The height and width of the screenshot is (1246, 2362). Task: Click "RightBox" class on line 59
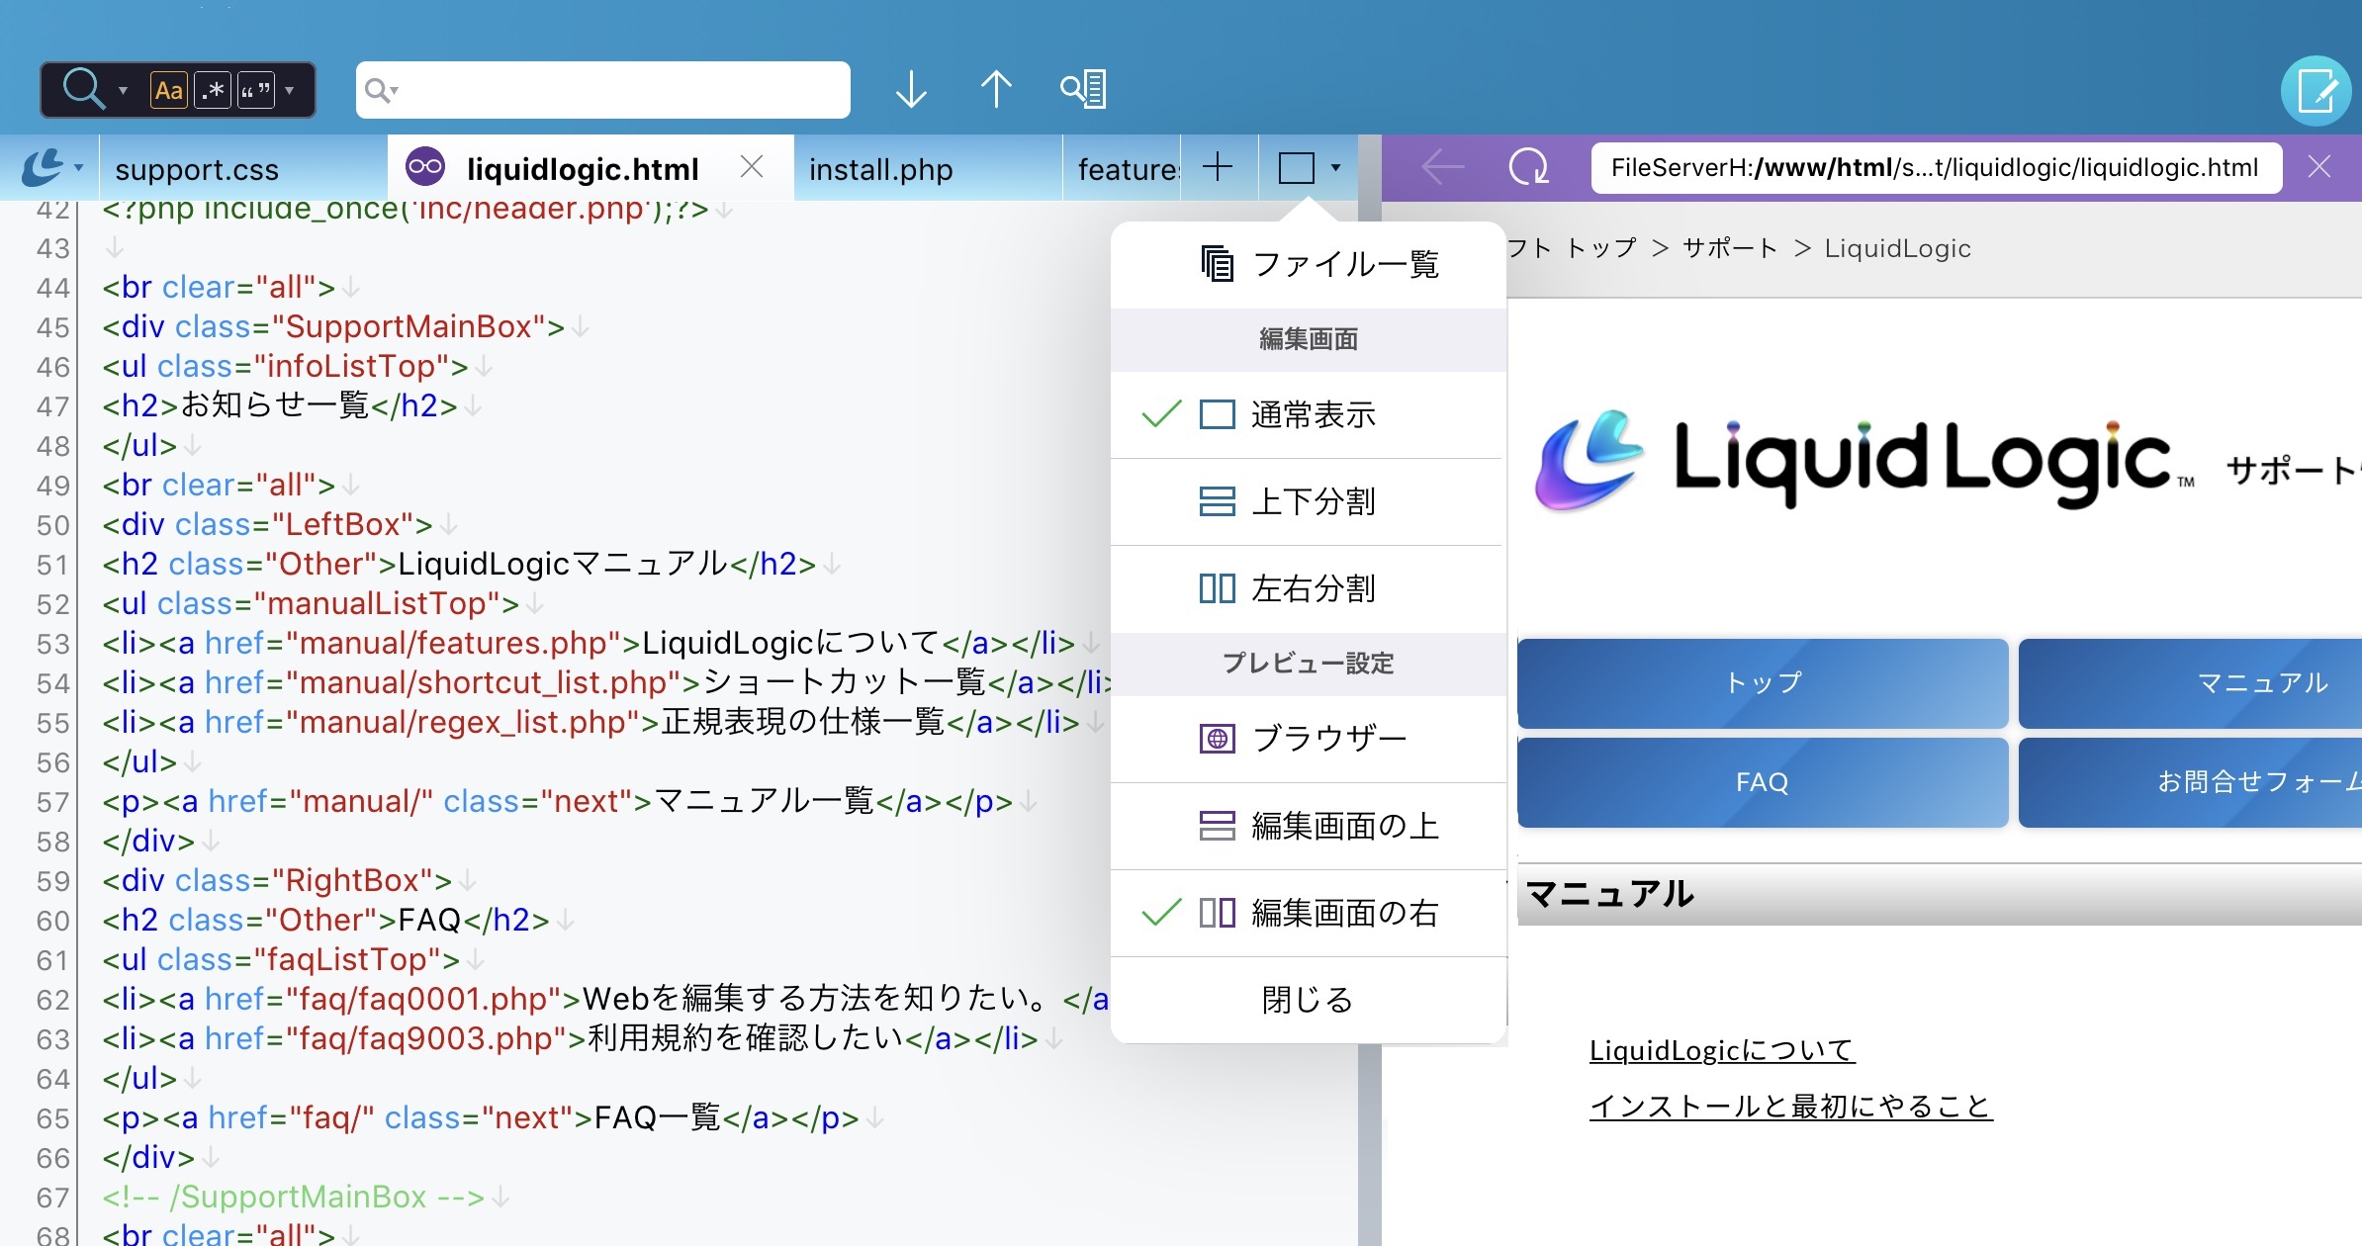click(x=352, y=881)
